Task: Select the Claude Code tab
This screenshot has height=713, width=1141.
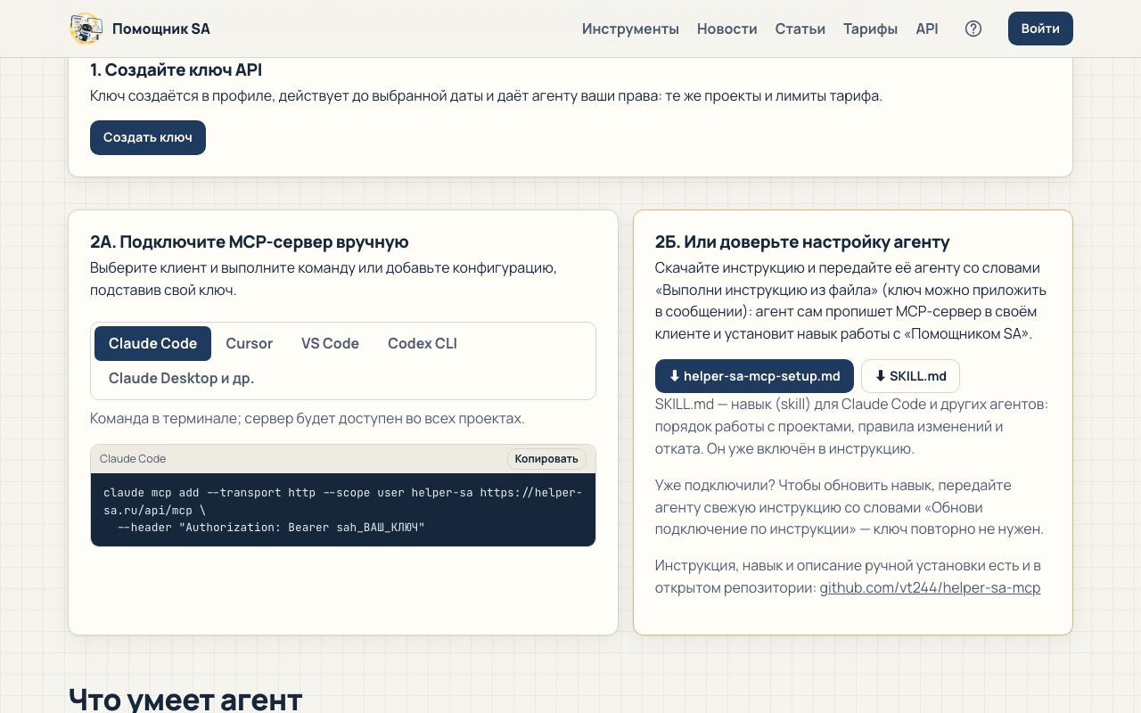Action: [x=152, y=343]
